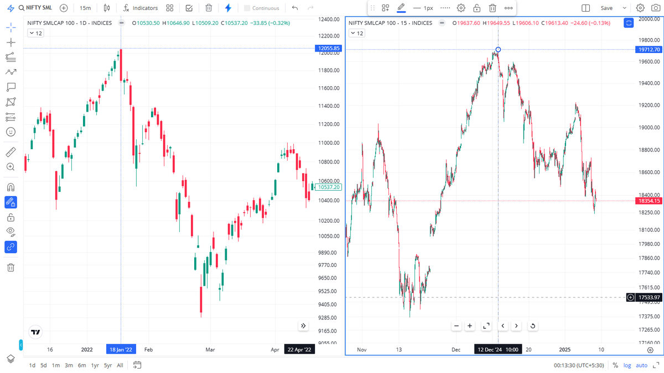Open the dotted line style selector
This screenshot has width=664, height=373.
pos(445,8)
